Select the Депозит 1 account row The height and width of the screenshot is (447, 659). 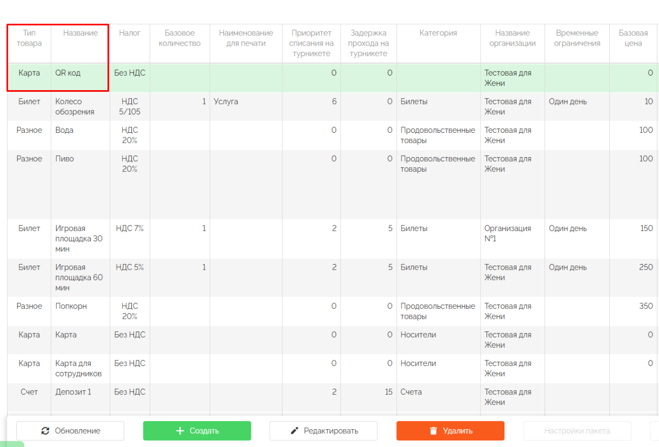coord(74,392)
